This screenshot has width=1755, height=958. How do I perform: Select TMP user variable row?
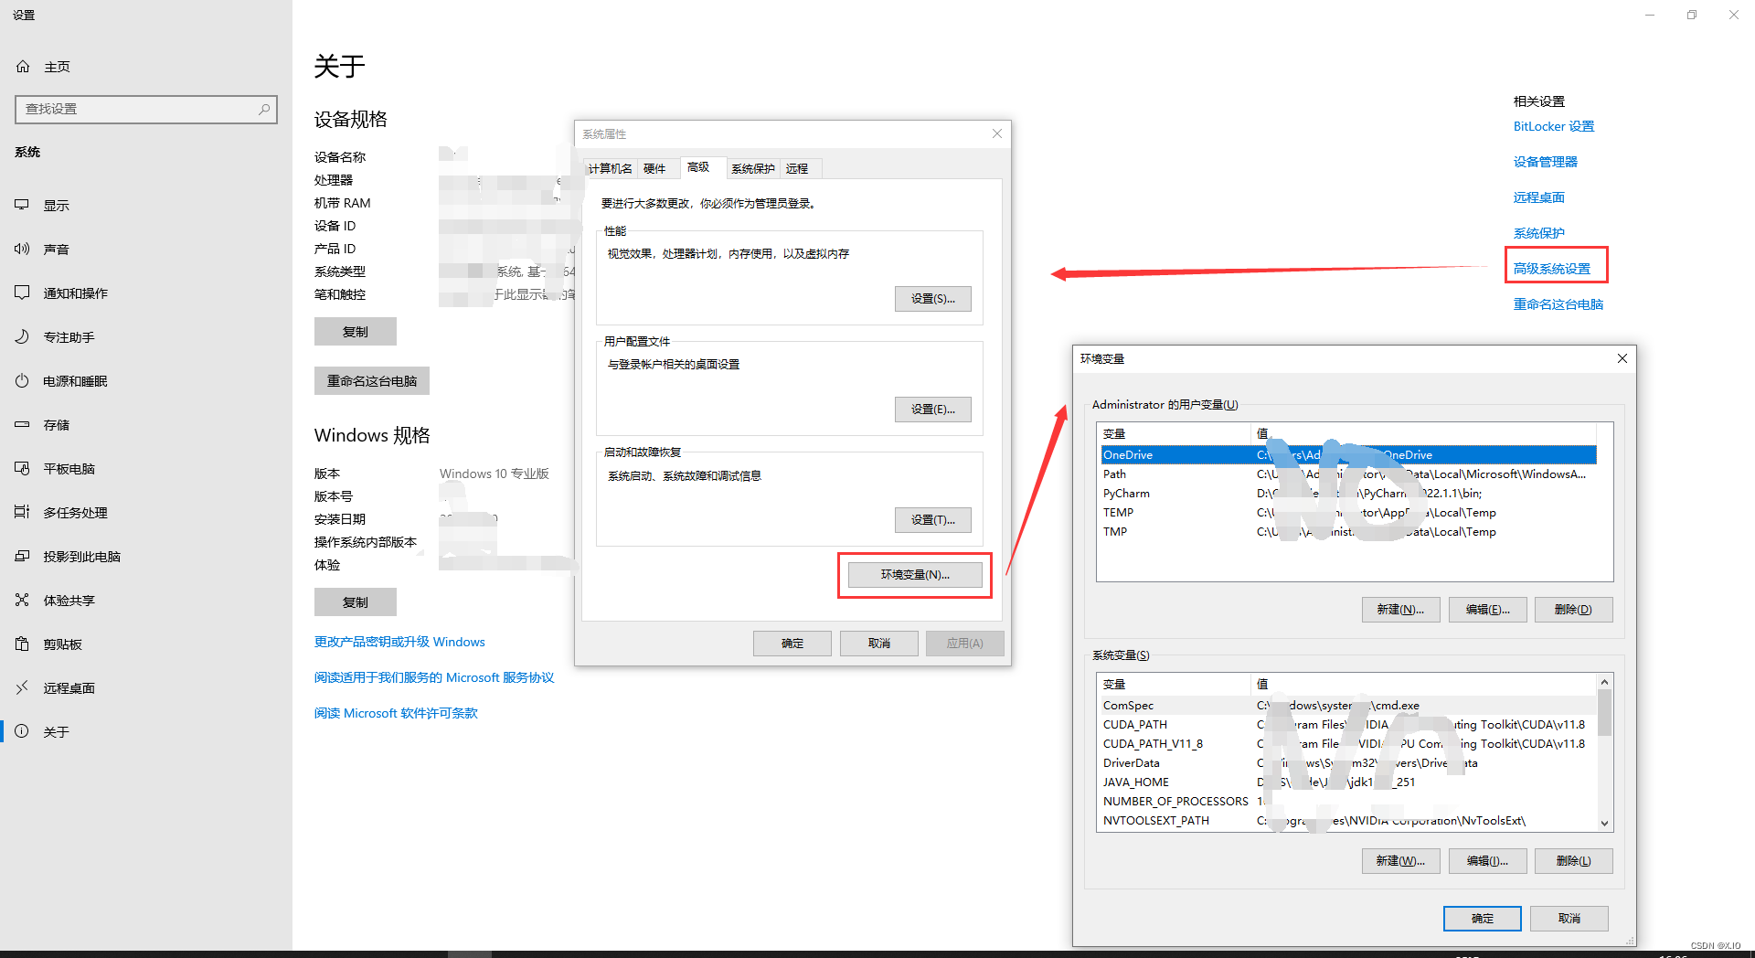click(1348, 532)
